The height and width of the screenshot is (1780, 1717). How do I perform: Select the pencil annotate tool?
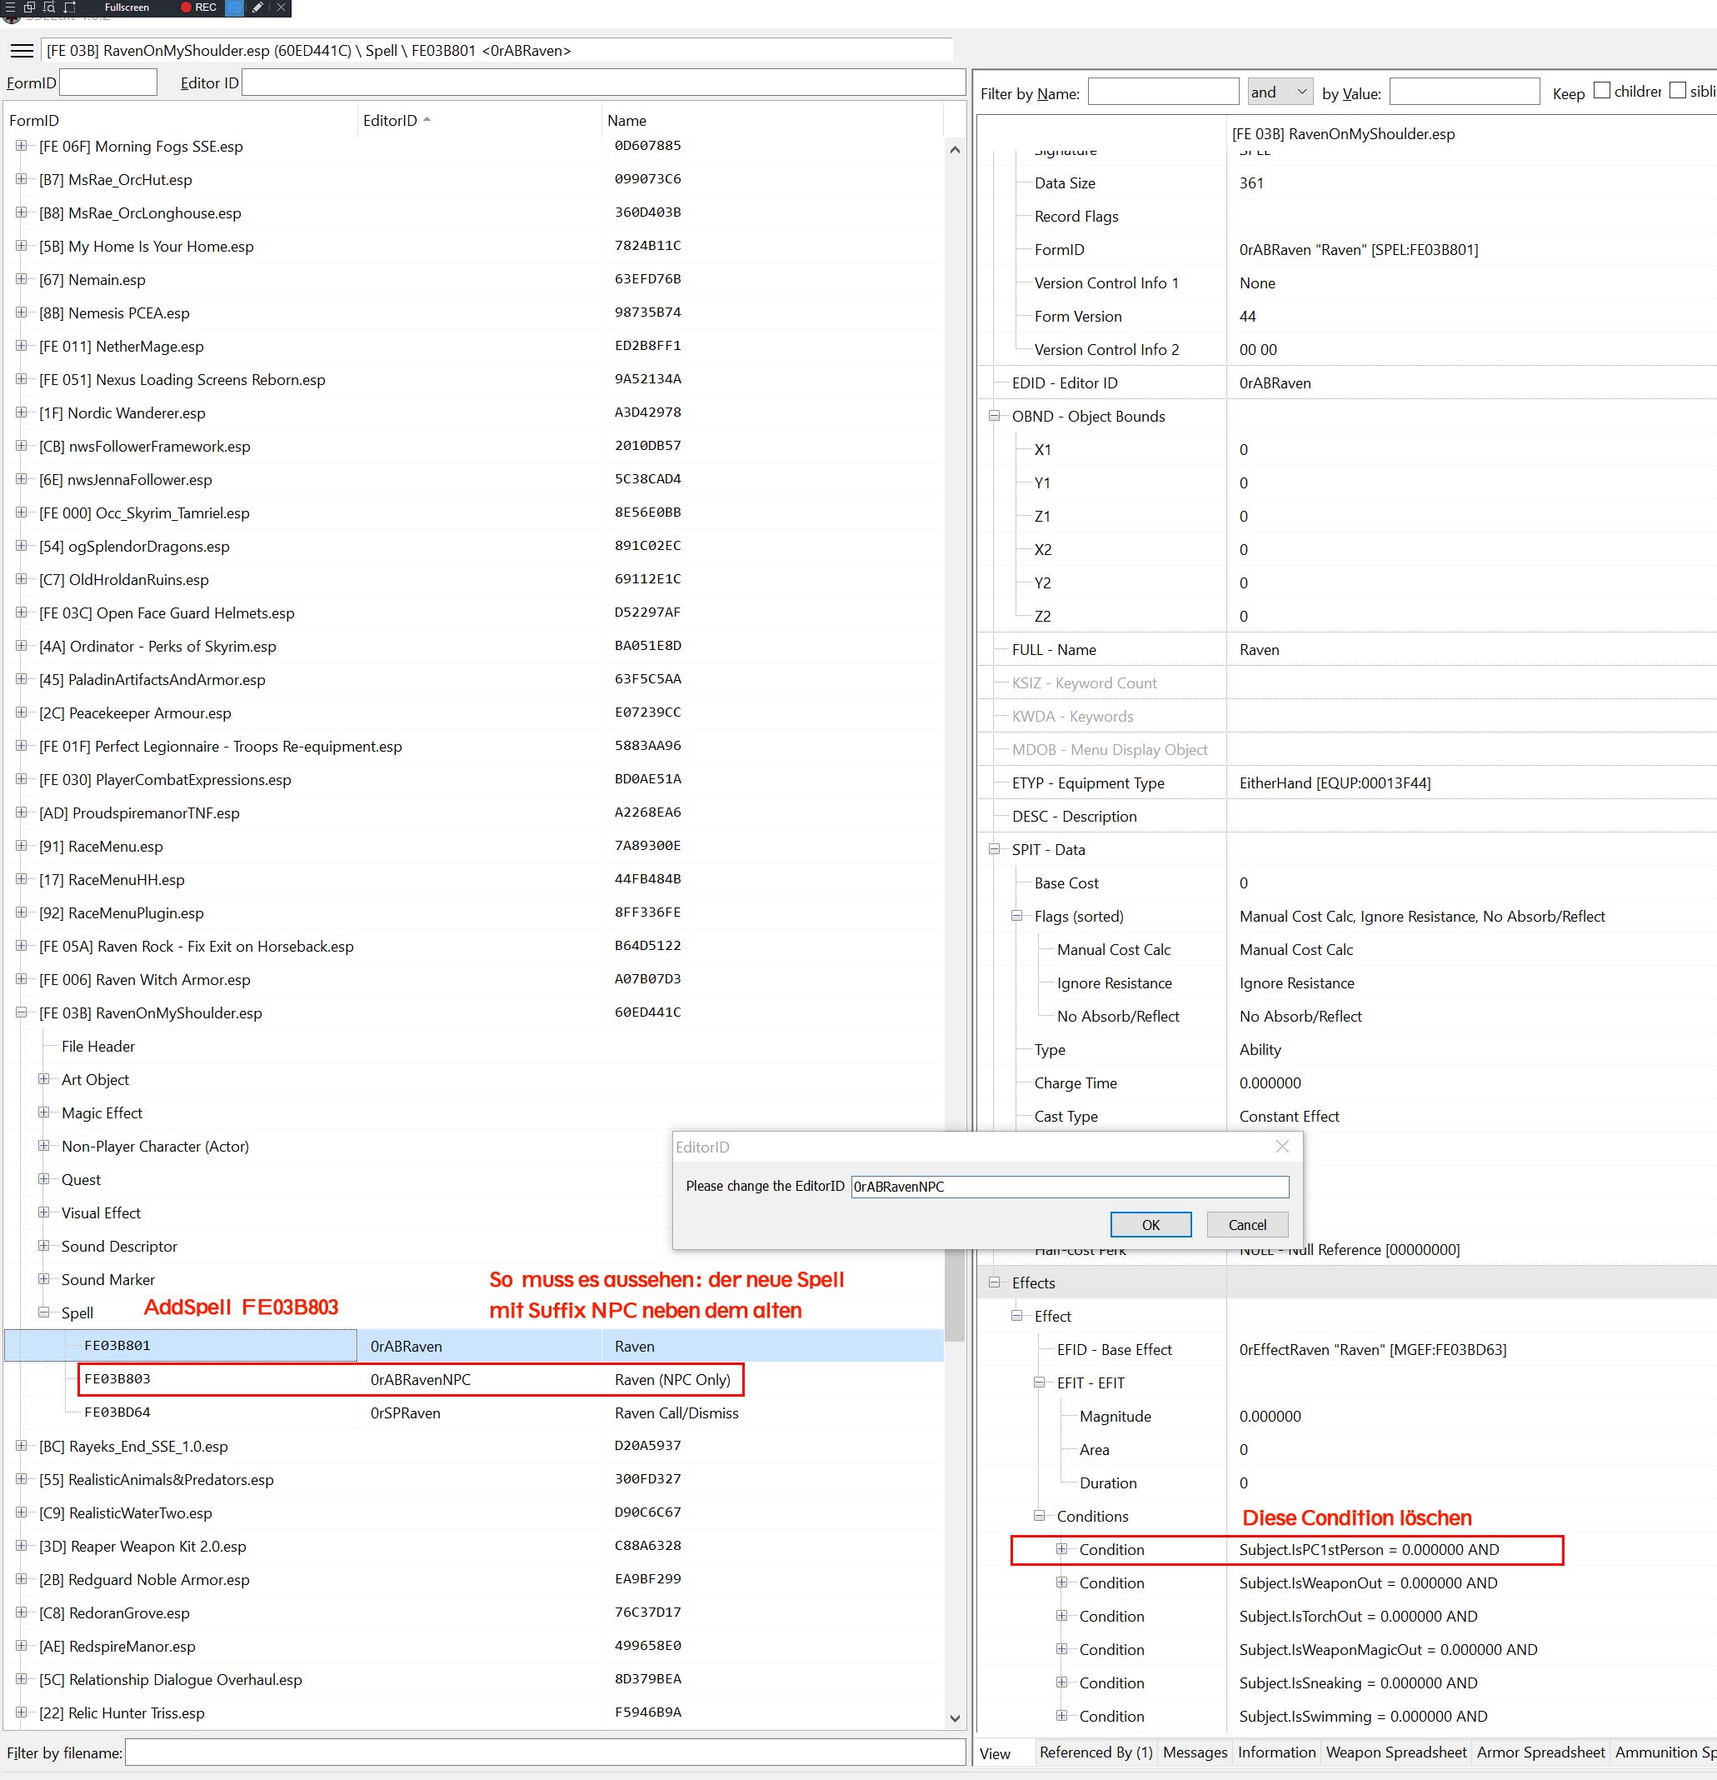258,7
